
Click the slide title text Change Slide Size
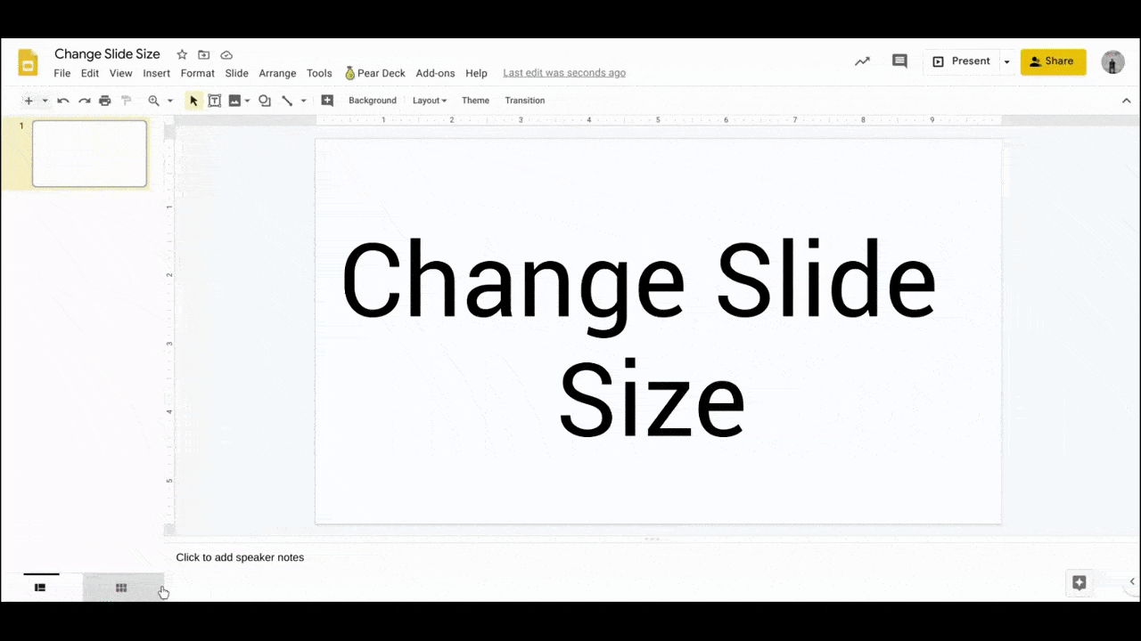[639, 338]
